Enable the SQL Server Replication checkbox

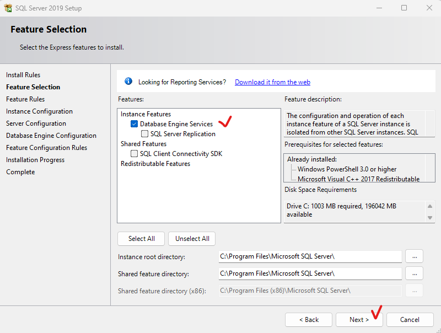click(144, 133)
